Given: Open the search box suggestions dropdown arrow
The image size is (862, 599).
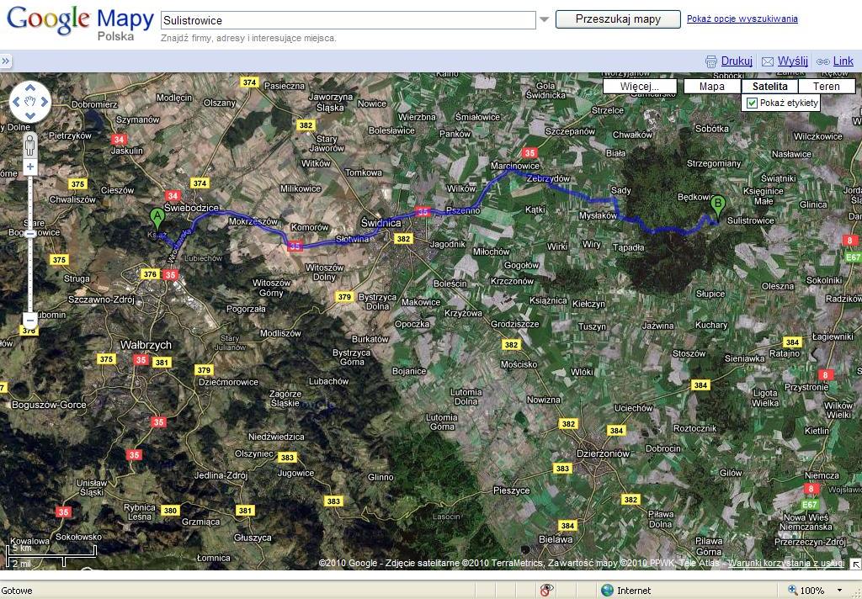Looking at the screenshot, I should 544,19.
